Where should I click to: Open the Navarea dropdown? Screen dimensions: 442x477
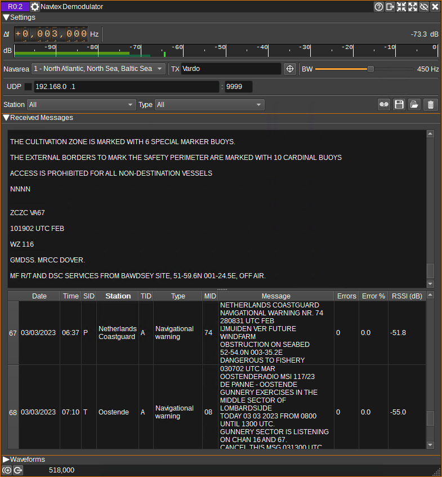(99, 69)
